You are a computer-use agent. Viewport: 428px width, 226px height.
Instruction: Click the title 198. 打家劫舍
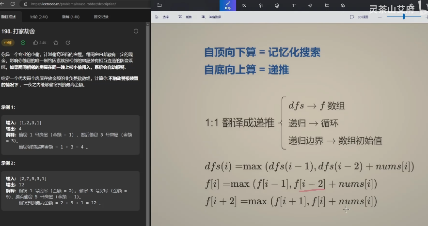click(x=18, y=31)
